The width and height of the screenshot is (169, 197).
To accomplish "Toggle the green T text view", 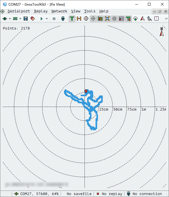I will click(72, 19).
